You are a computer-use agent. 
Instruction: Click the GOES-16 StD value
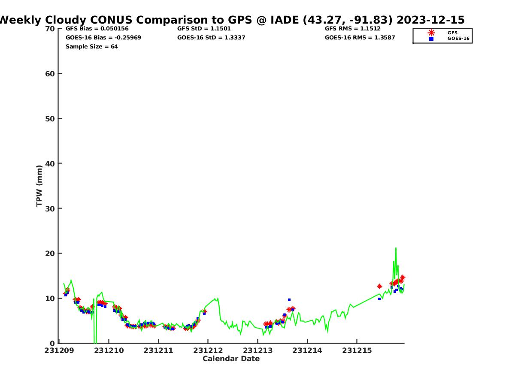click(210, 38)
